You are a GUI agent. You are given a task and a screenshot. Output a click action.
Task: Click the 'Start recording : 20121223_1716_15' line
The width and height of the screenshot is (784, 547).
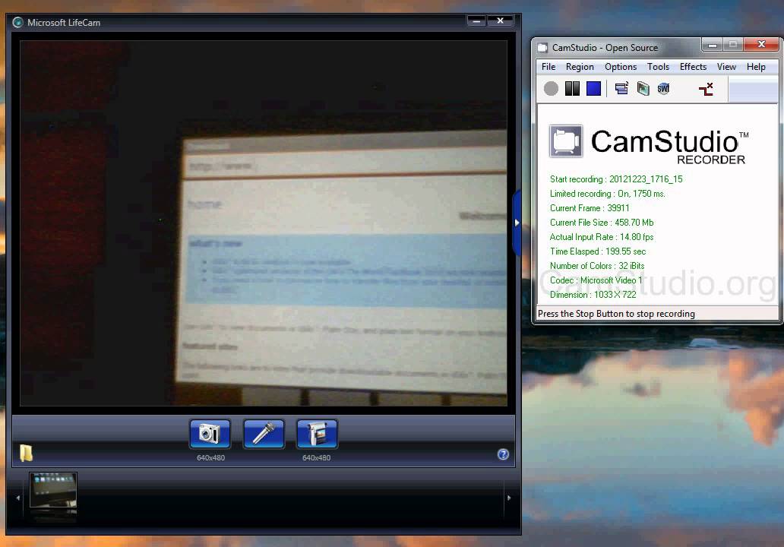tap(616, 179)
